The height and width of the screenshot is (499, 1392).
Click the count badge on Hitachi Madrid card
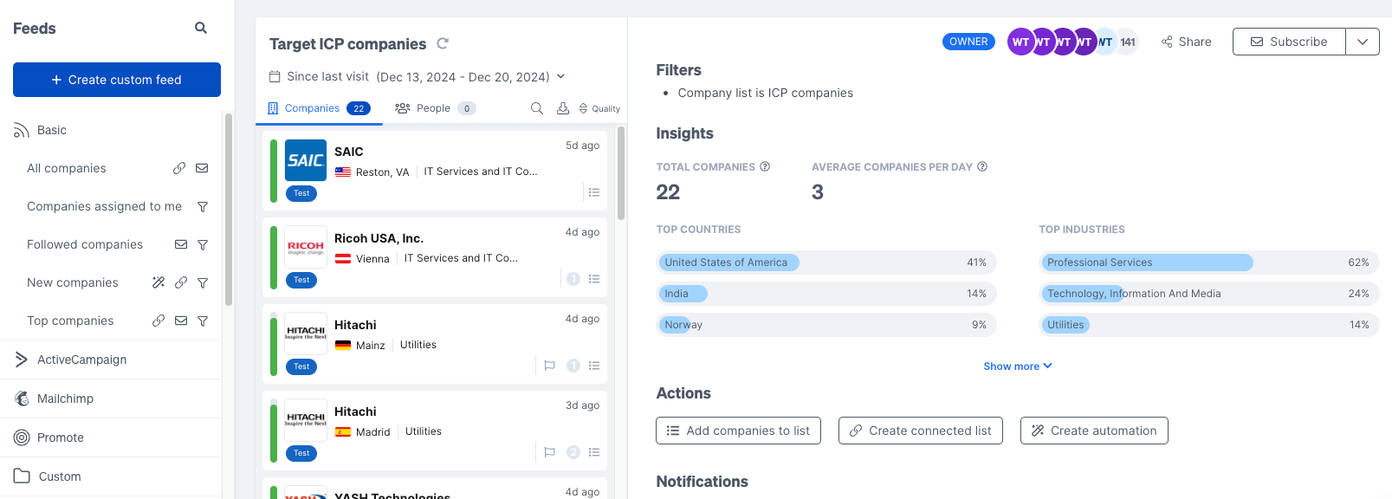[573, 452]
